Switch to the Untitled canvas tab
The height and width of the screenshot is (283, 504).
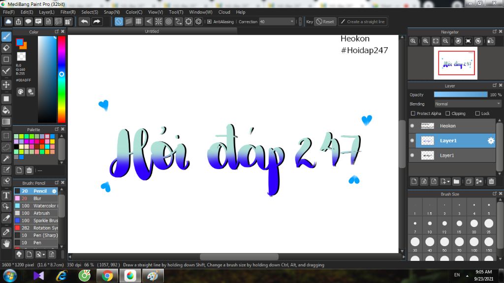152,31
